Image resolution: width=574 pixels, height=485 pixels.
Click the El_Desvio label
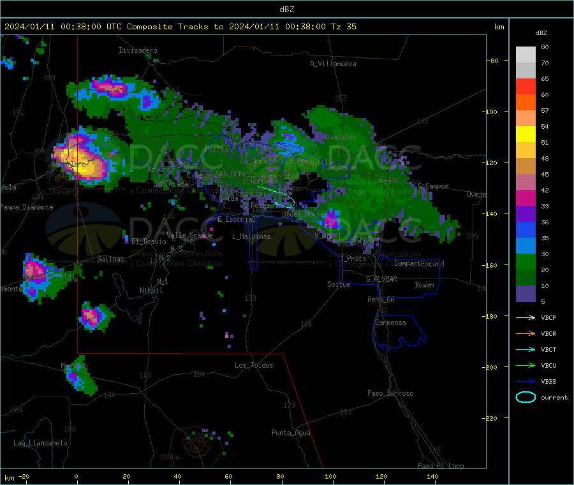(149, 242)
